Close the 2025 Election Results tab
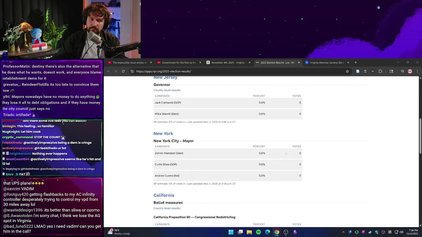This screenshot has height=237, width=422. pos(299,63)
